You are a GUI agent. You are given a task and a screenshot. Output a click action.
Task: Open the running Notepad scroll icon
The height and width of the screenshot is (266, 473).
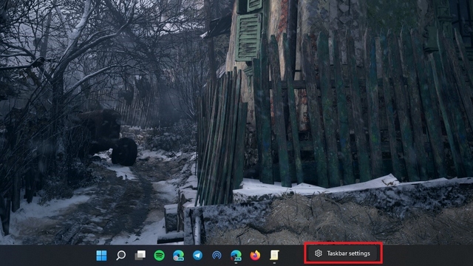click(x=274, y=256)
